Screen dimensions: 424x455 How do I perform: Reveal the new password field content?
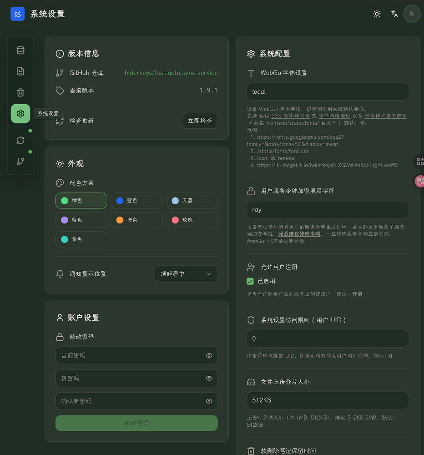click(208, 378)
